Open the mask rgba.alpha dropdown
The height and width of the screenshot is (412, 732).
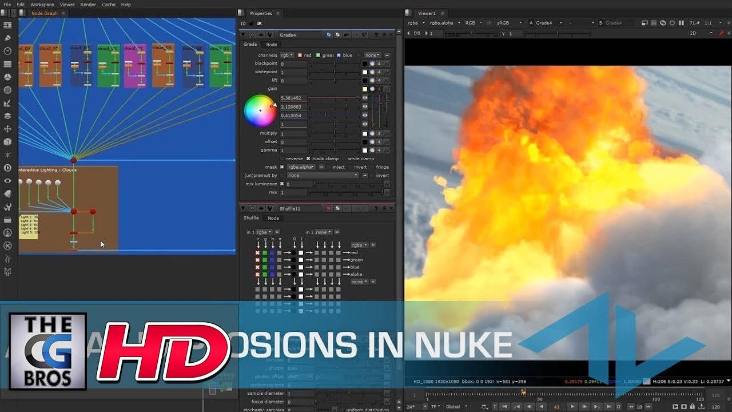[x=301, y=167]
